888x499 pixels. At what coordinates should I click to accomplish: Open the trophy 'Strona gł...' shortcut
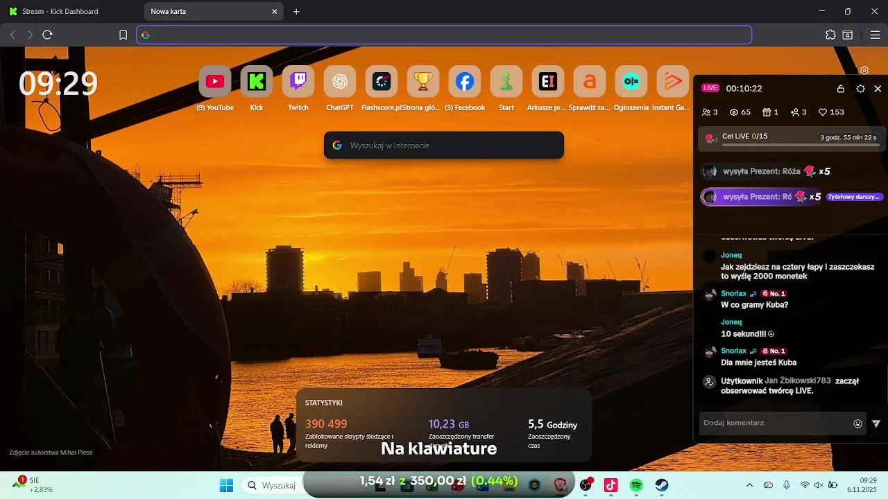click(423, 82)
